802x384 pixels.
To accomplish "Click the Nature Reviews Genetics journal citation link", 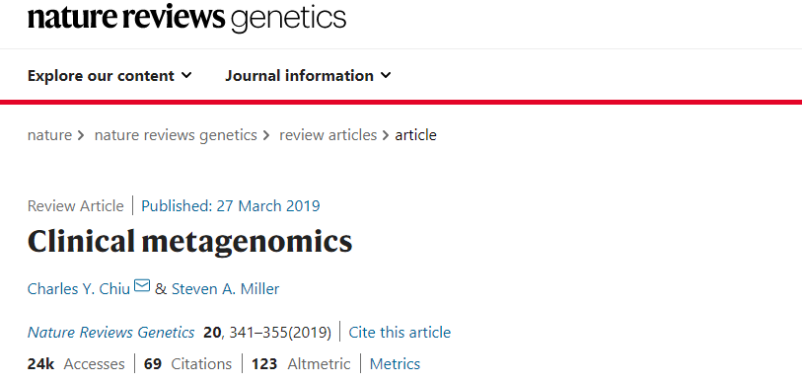I will tap(111, 333).
